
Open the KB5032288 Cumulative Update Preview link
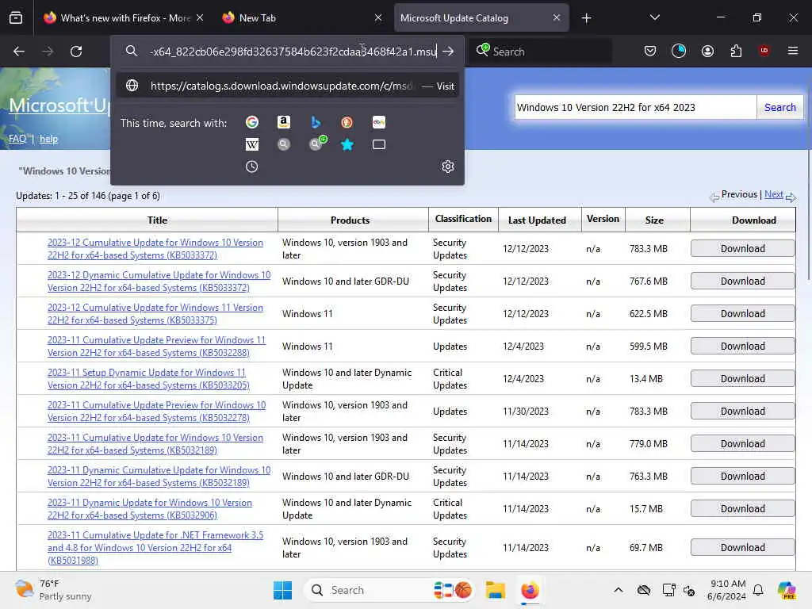(x=156, y=347)
